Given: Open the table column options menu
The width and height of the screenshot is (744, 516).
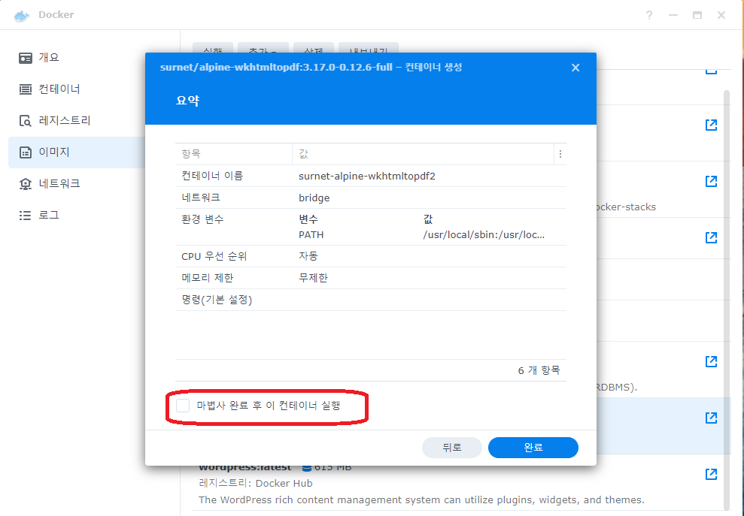Looking at the screenshot, I should (x=559, y=154).
